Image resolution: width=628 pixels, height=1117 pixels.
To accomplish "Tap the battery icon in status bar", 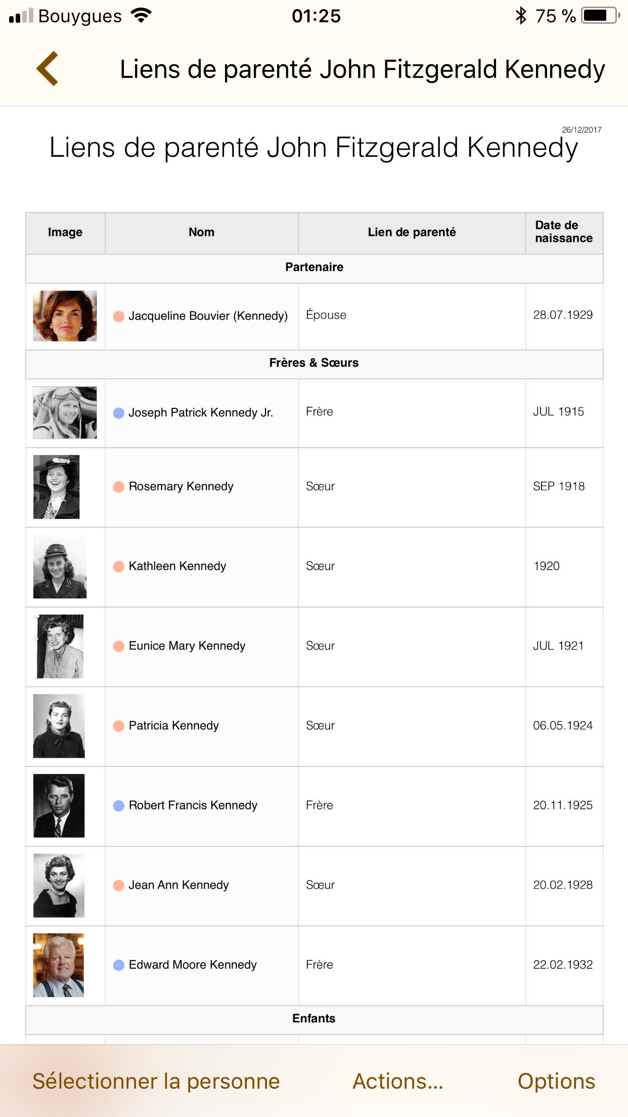I will point(601,16).
